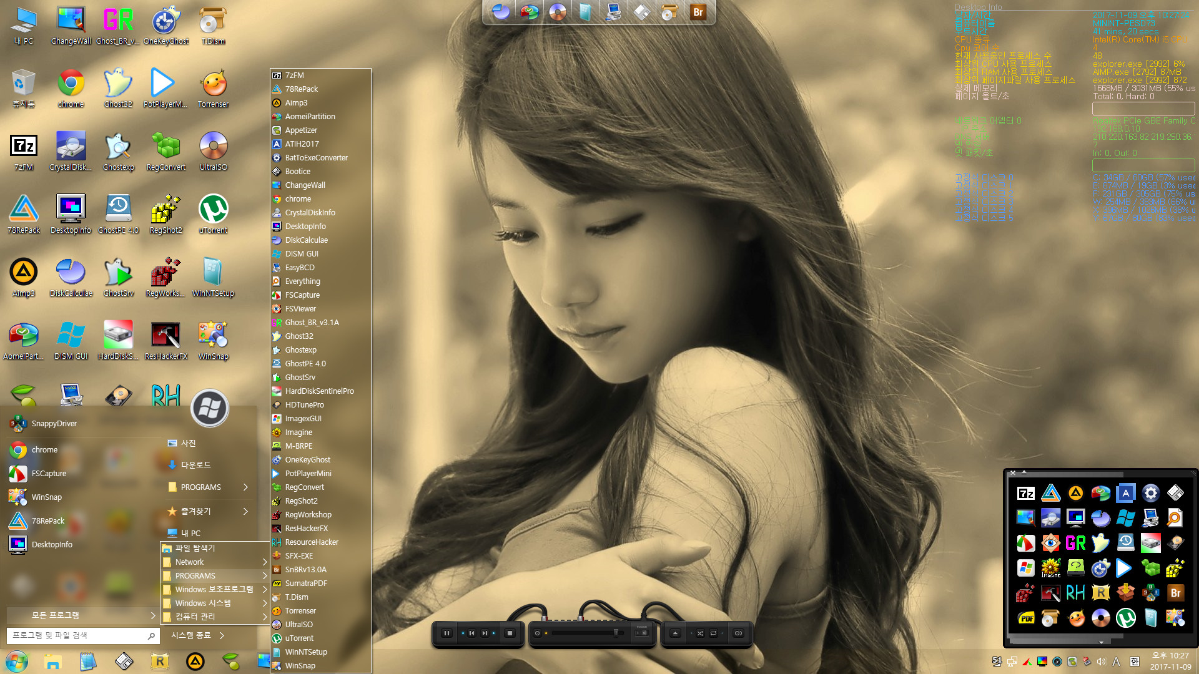Open the PDF icon in launcher panel
This screenshot has width=1199, height=674.
(x=1025, y=618)
